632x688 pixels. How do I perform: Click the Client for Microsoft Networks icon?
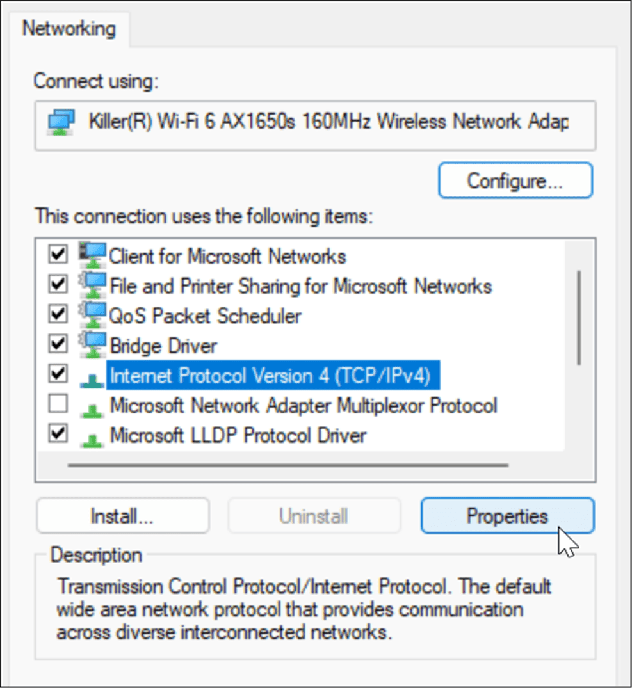click(x=92, y=255)
